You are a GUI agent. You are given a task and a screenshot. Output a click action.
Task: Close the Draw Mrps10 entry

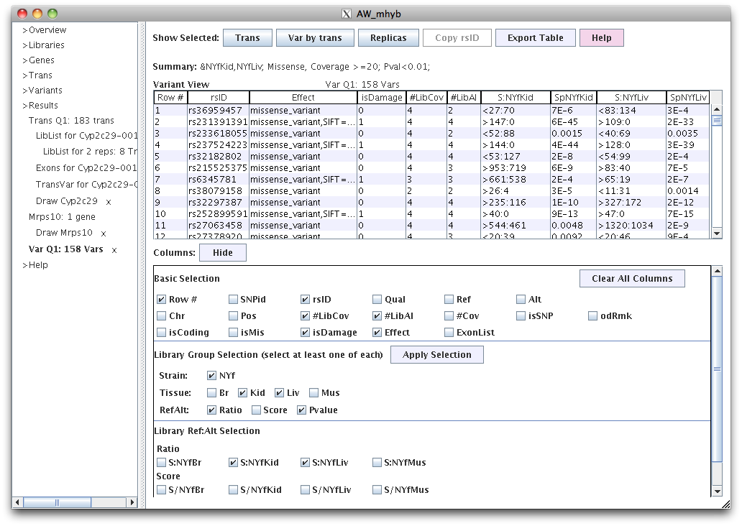point(104,234)
